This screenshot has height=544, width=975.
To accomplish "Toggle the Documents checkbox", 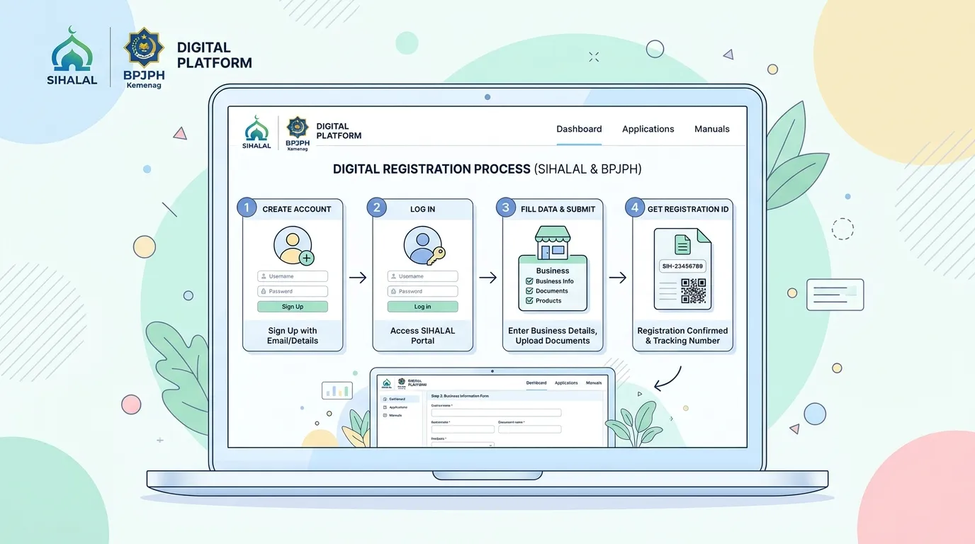I will 529,291.
